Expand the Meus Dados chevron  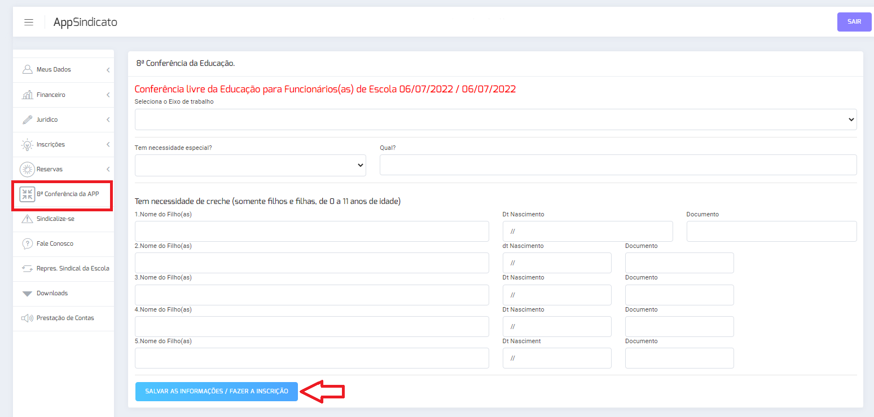[x=108, y=70]
